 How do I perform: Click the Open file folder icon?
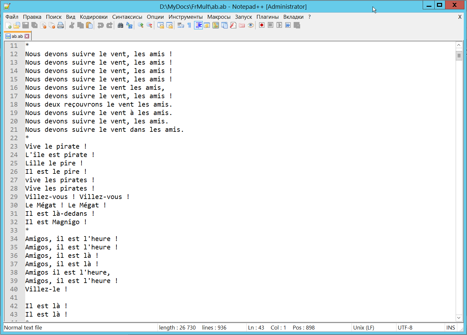[17, 26]
